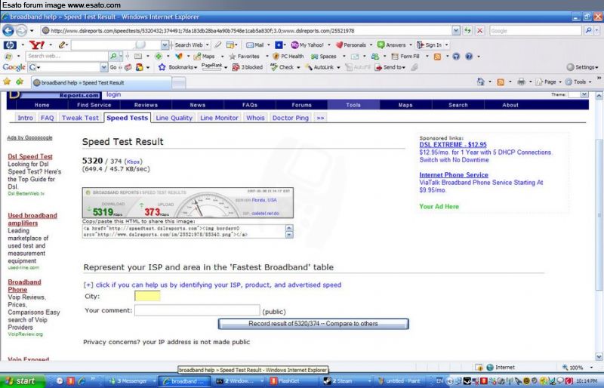
Task: Open a new blank browser tab
Action: pyautogui.click(x=179, y=82)
